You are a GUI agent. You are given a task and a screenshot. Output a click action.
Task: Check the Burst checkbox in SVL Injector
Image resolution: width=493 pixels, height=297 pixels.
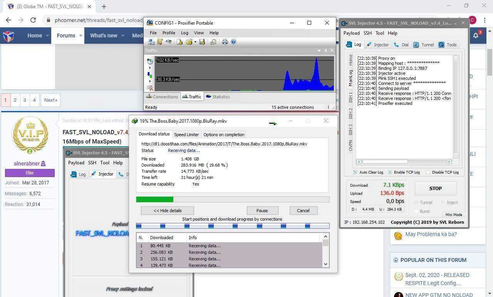[416, 211]
